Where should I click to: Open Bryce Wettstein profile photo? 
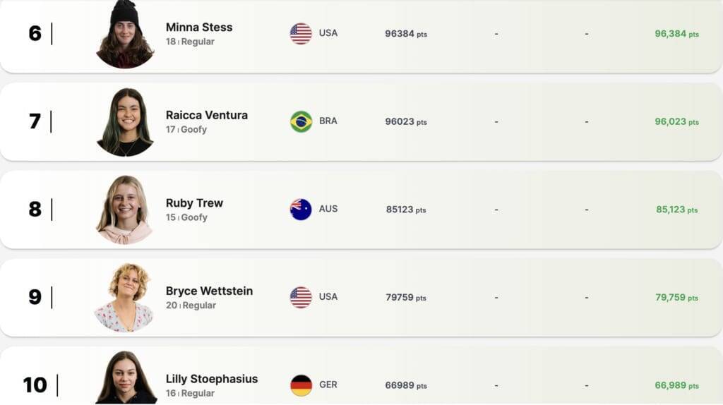pyautogui.click(x=125, y=297)
